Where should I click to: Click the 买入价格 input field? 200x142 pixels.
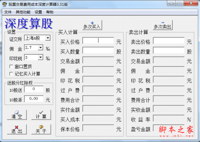click(98, 41)
